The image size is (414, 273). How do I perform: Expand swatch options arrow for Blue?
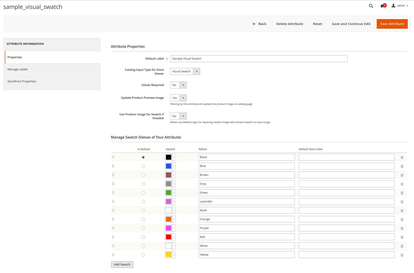point(174,166)
